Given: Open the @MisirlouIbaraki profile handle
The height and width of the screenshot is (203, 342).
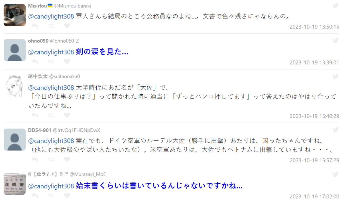Looking at the screenshot, I should tap(73, 6).
